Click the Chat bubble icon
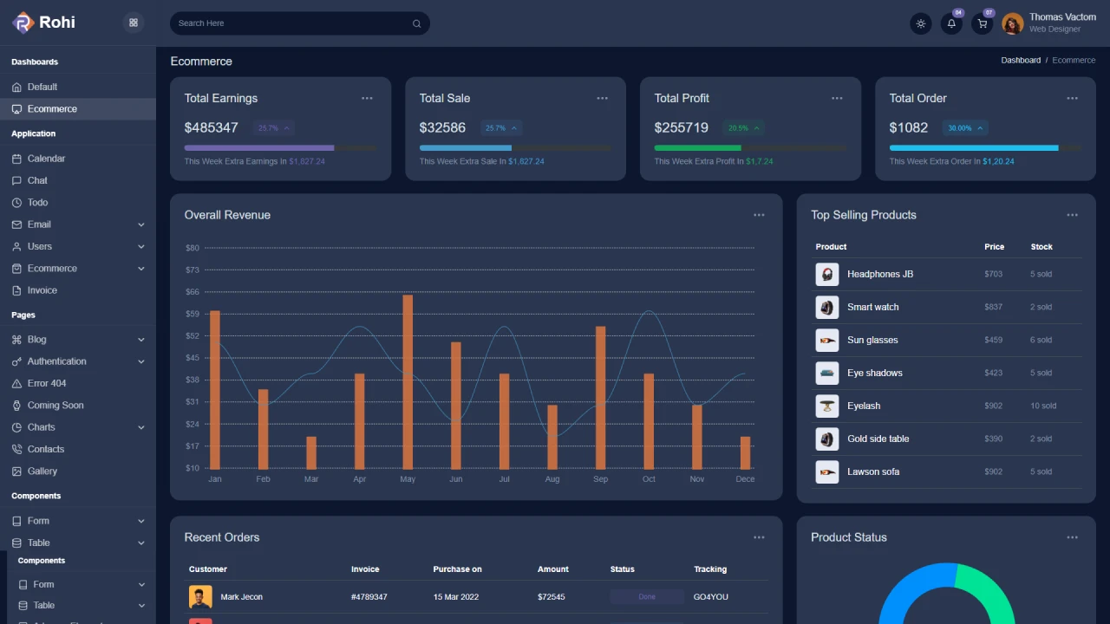This screenshot has height=624, width=1110. 16,180
